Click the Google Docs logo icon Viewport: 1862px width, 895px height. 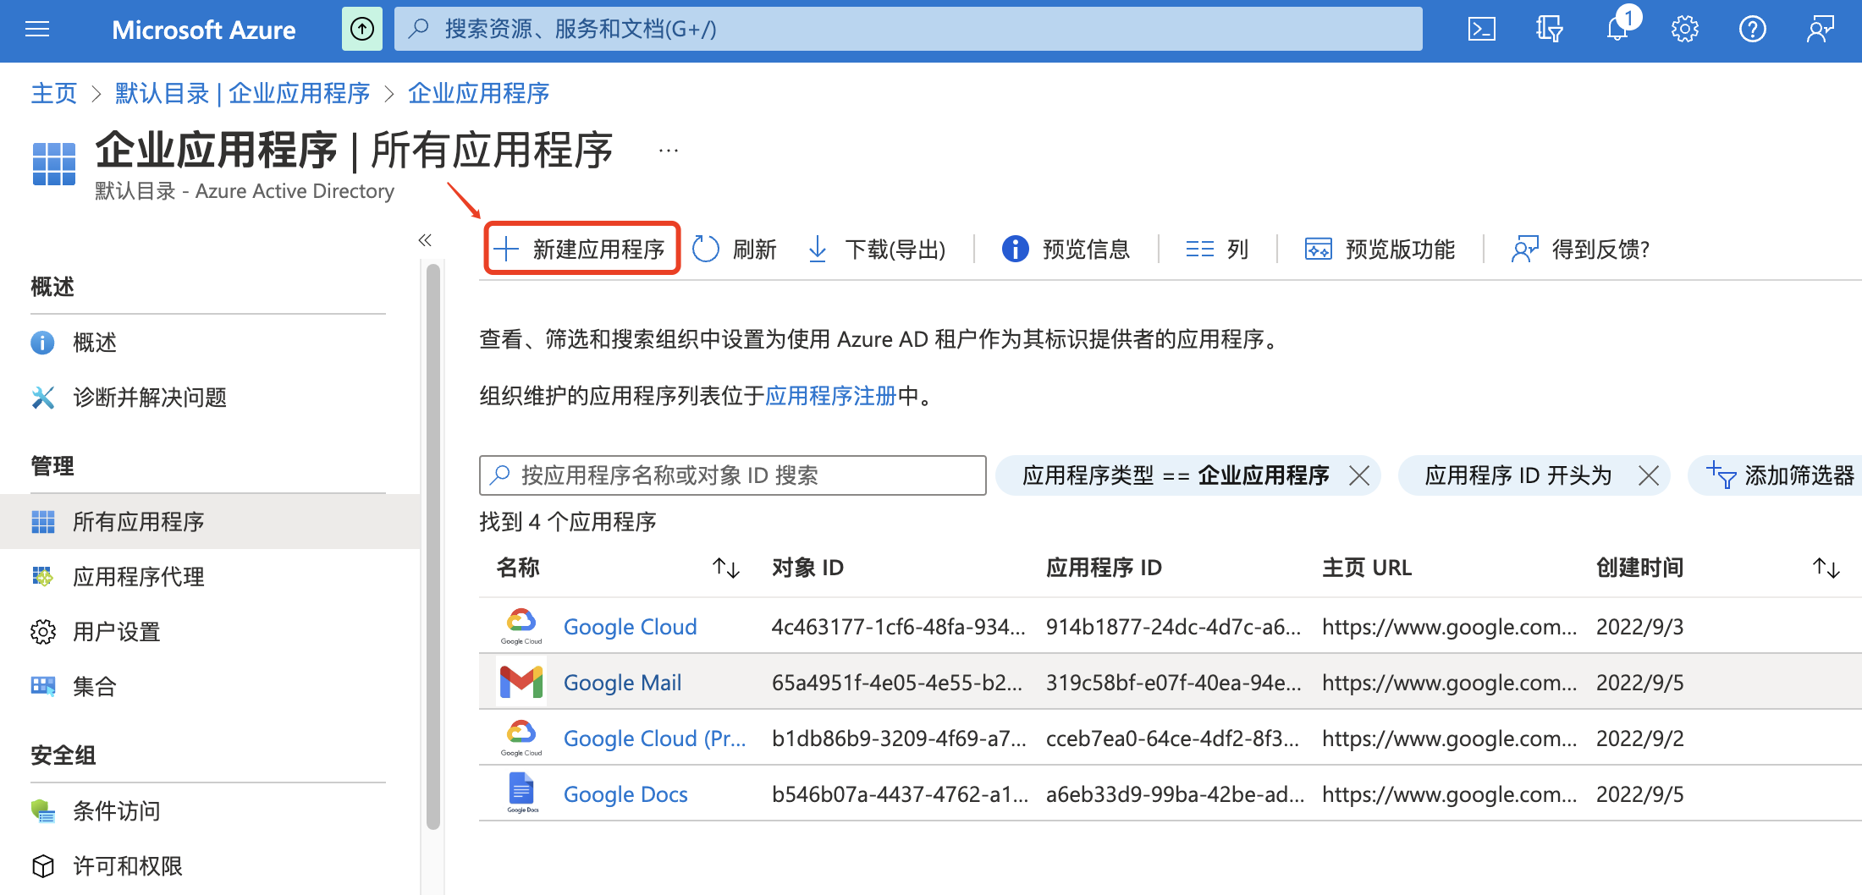click(x=521, y=792)
